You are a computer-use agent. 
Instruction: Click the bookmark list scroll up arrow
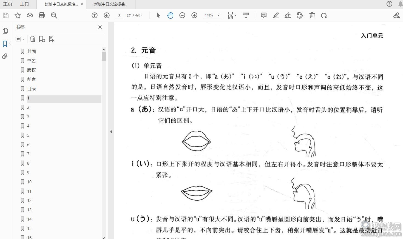104,50
